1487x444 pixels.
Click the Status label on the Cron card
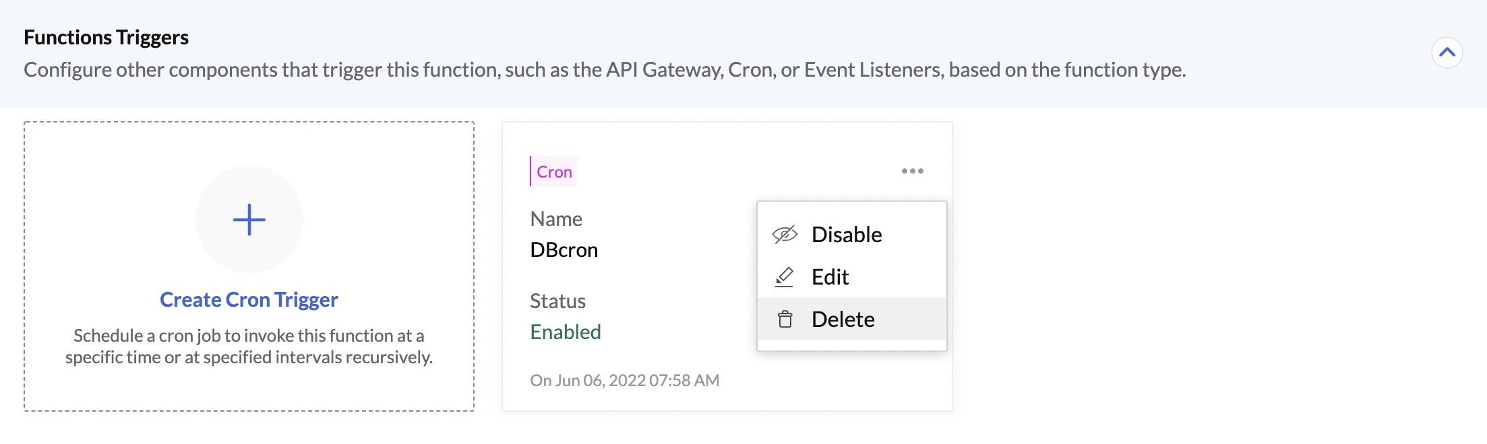tap(557, 301)
